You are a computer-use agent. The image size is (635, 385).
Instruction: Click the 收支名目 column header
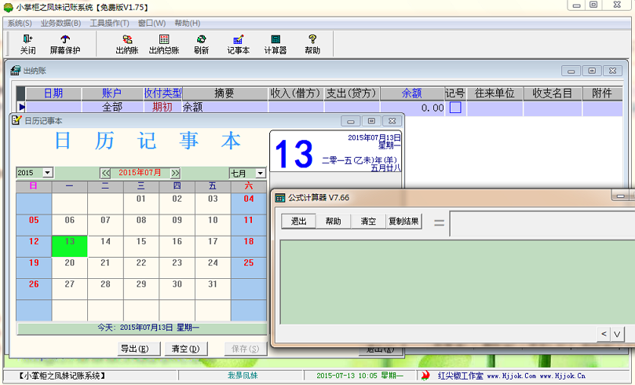[x=553, y=93]
